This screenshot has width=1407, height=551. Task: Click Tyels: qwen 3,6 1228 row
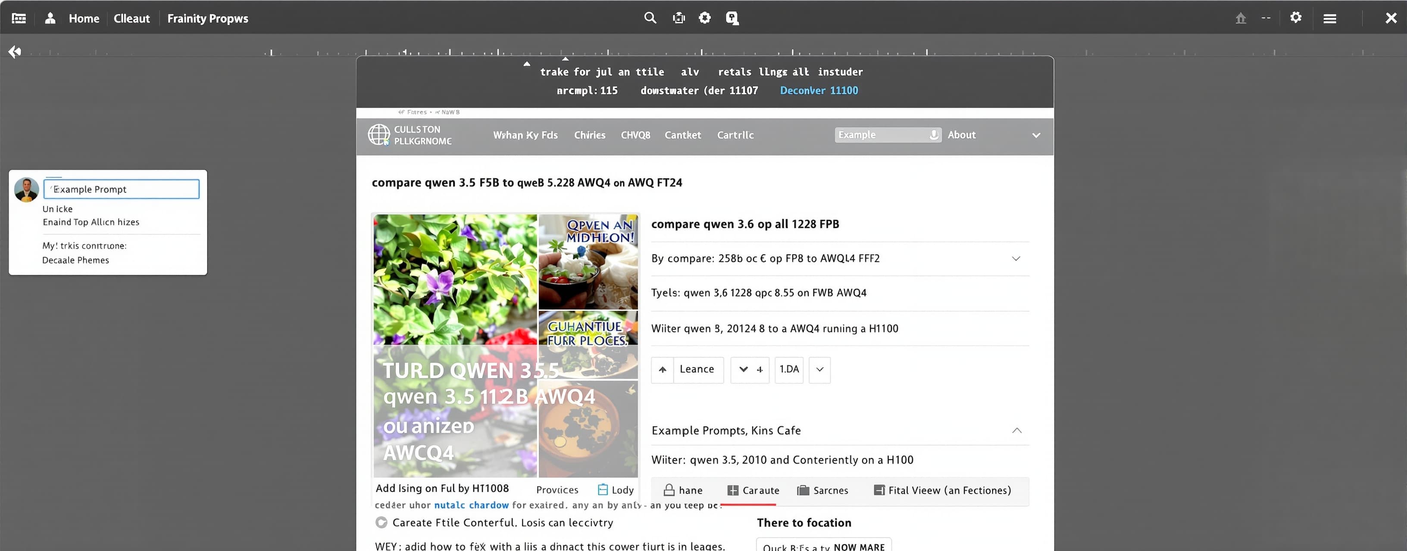[840, 293]
